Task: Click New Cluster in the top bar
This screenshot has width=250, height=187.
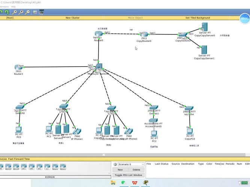Action: click(x=73, y=18)
